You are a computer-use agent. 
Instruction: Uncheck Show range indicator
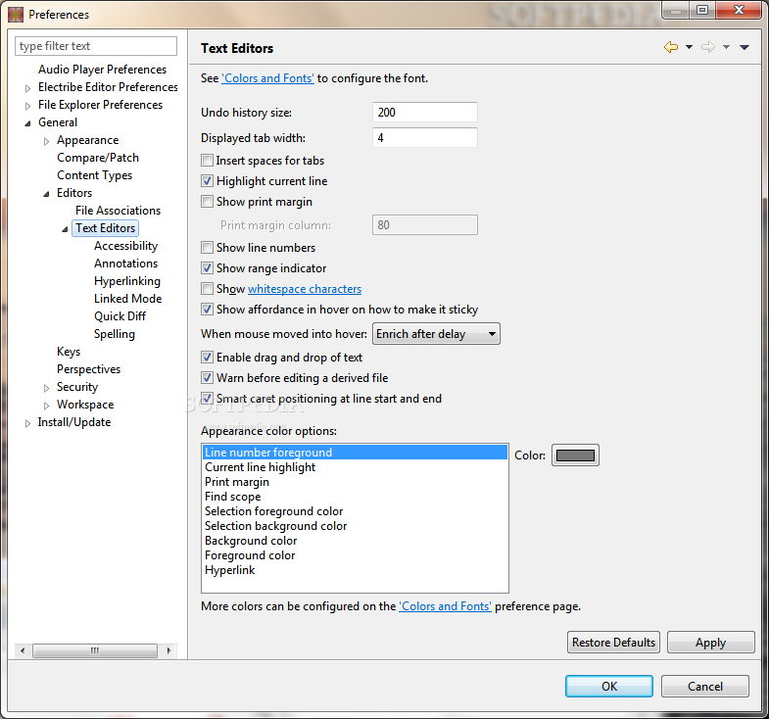point(207,268)
